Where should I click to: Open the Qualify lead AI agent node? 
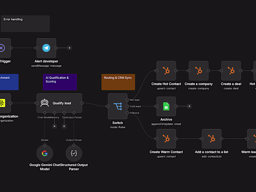pyautogui.click(x=59, y=103)
